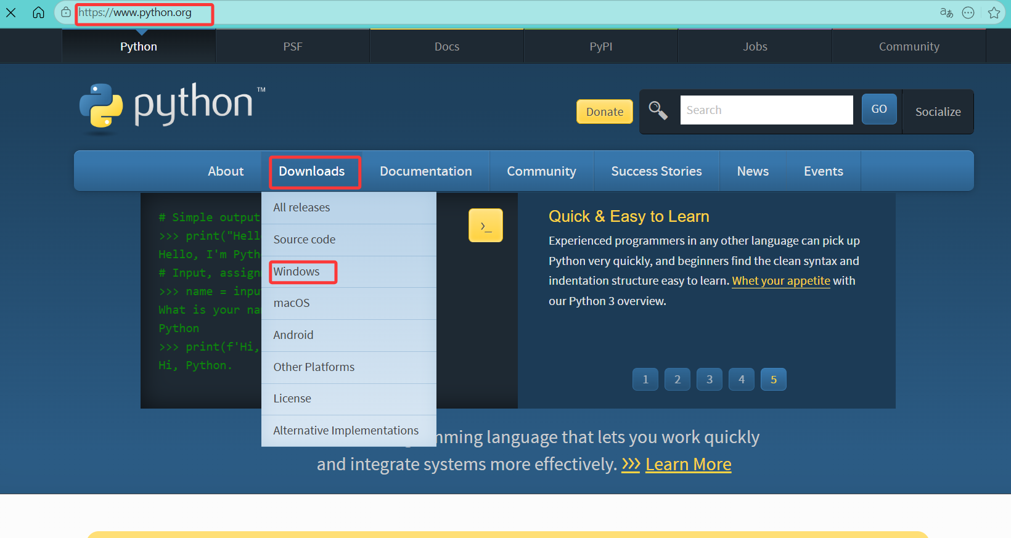Open the Community top tab

click(909, 46)
